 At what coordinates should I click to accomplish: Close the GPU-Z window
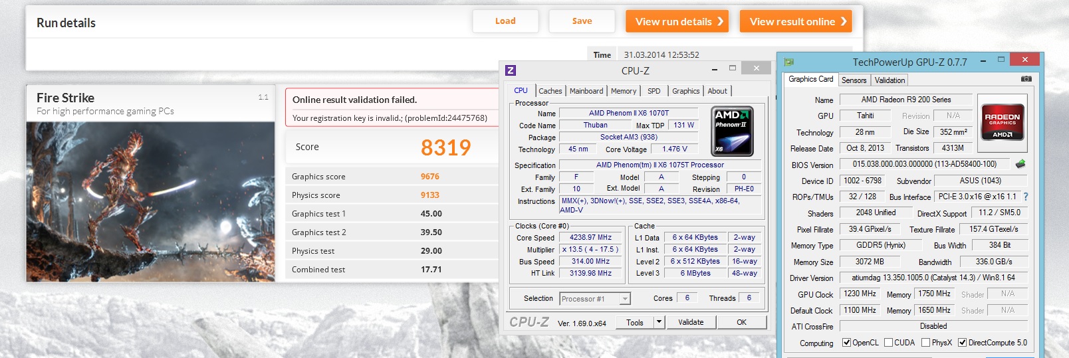[x=1024, y=60]
